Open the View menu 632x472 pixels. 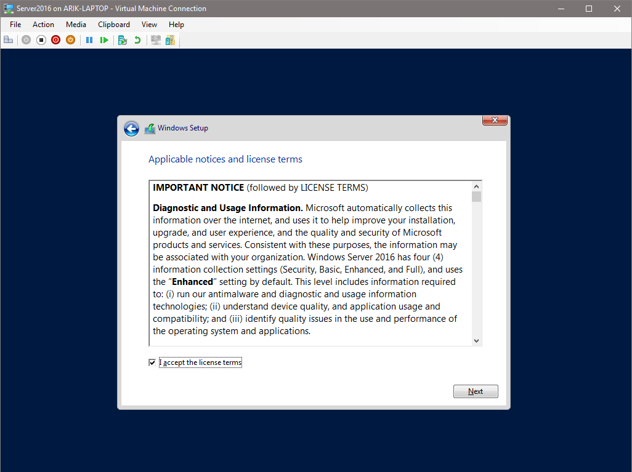coord(149,25)
